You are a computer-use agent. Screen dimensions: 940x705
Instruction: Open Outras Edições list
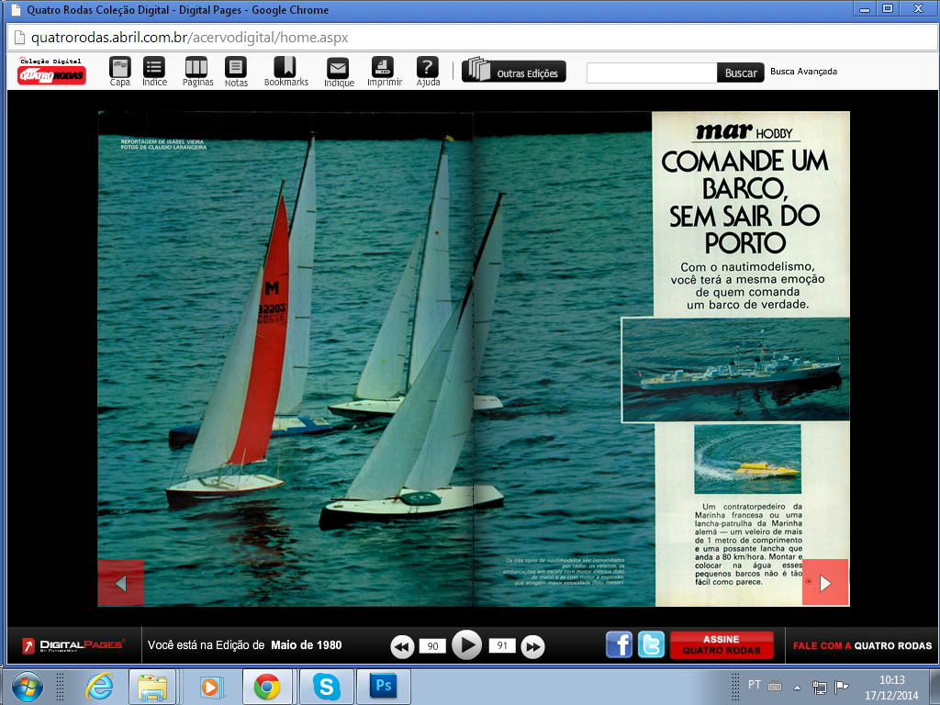tap(514, 72)
